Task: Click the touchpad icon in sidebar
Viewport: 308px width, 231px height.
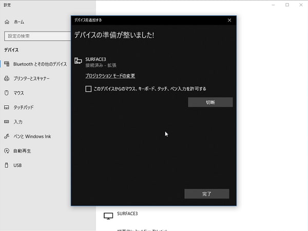Action: [x=7, y=107]
